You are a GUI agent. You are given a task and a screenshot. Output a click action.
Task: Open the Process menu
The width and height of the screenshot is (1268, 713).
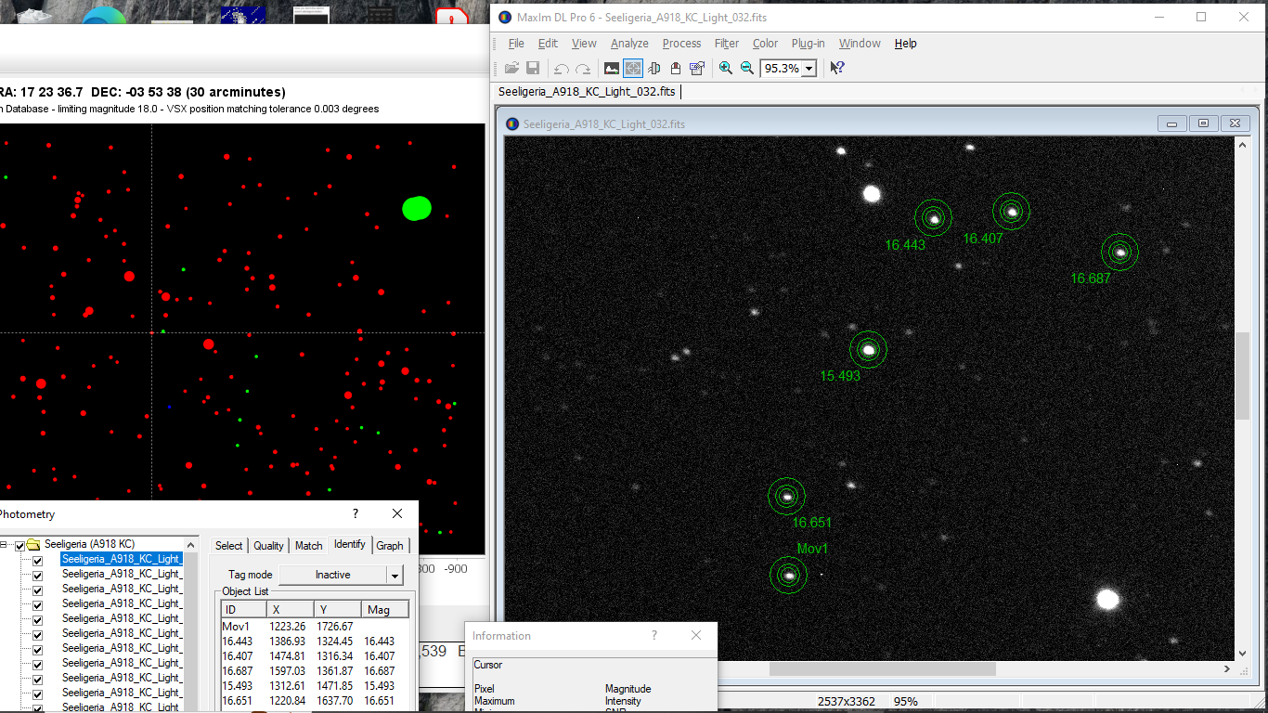point(681,44)
